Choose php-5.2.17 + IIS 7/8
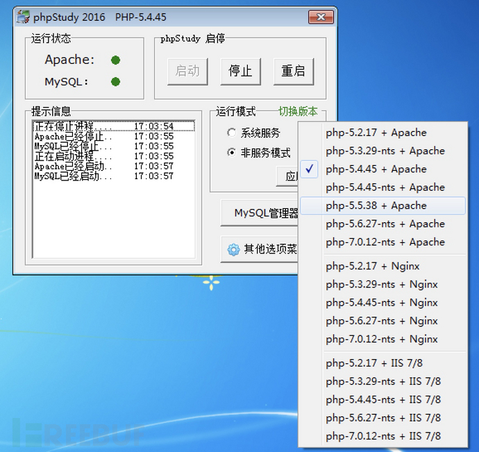Viewport: 479px width, 452px height. 383,363
